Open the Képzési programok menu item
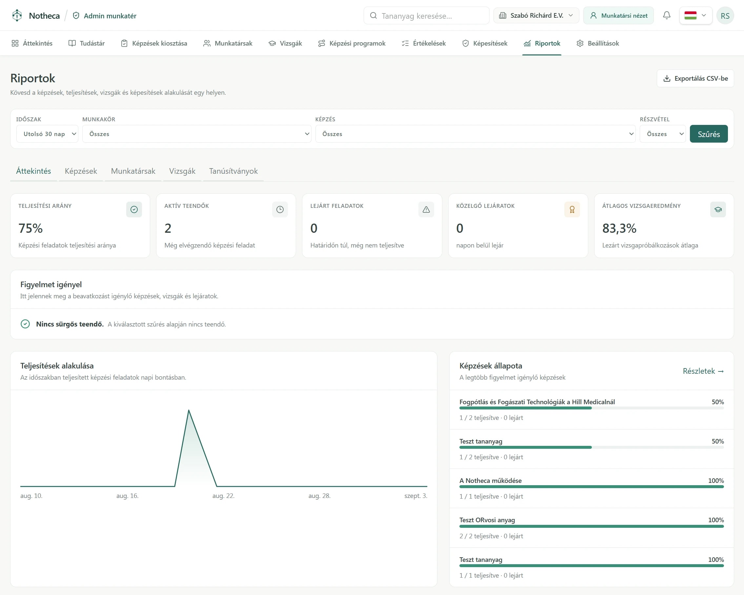This screenshot has width=744, height=595. [352, 43]
